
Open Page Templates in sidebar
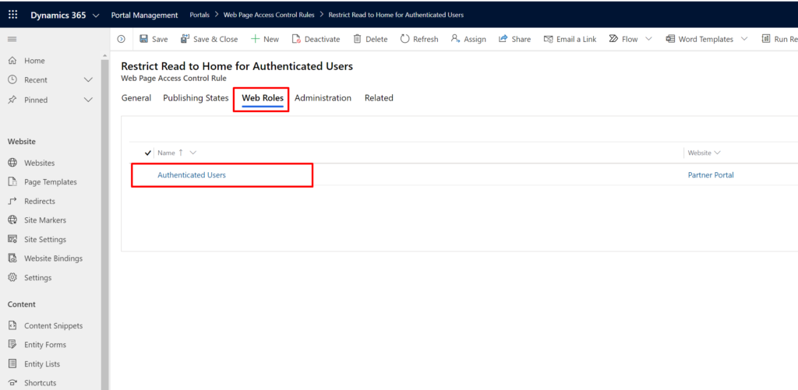pos(51,182)
